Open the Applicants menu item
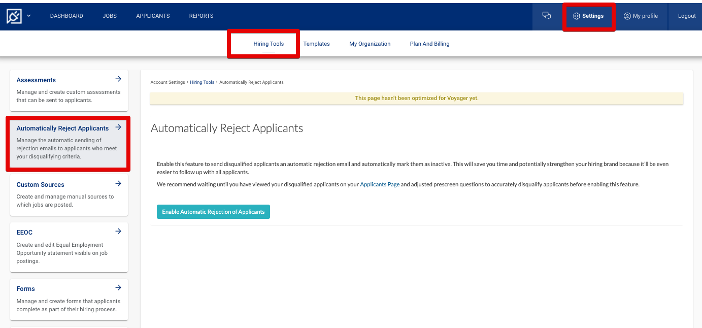The width and height of the screenshot is (702, 328). [x=153, y=16]
